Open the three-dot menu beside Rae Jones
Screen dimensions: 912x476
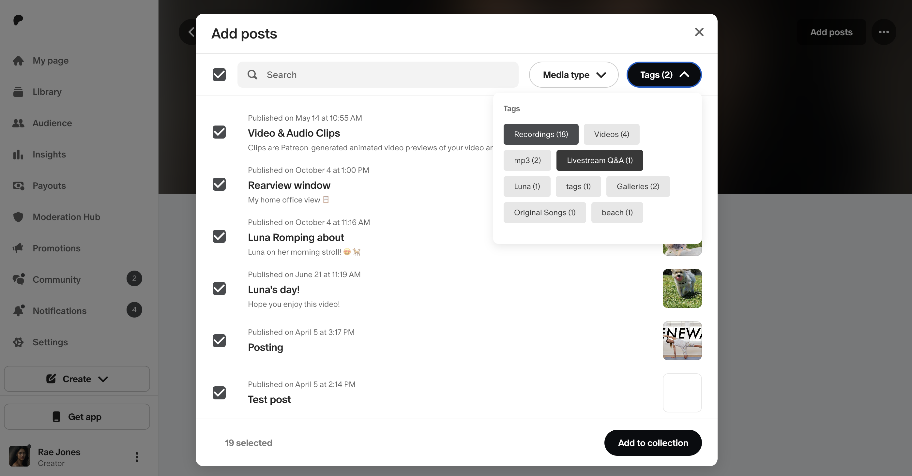coord(137,457)
